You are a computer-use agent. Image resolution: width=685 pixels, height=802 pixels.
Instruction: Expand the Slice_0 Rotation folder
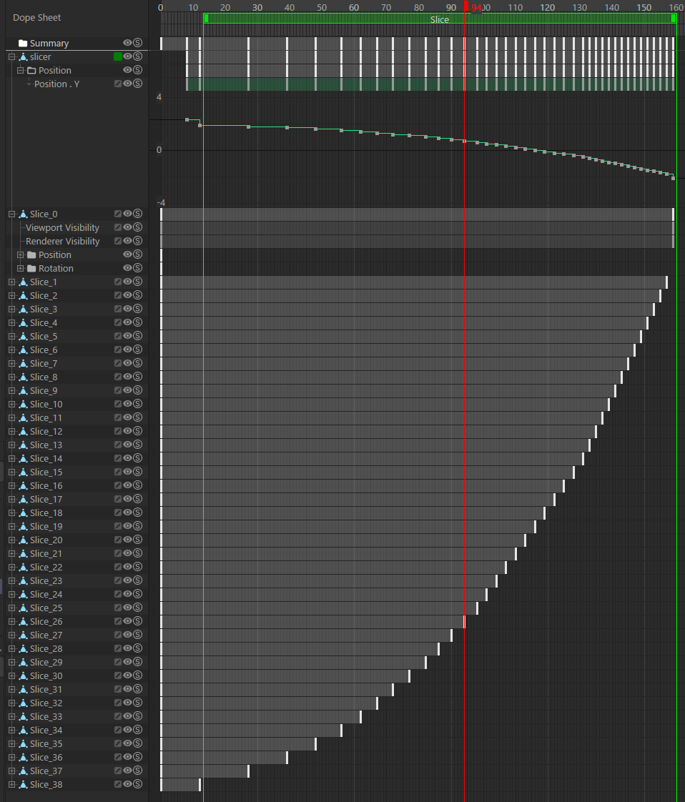(21, 268)
